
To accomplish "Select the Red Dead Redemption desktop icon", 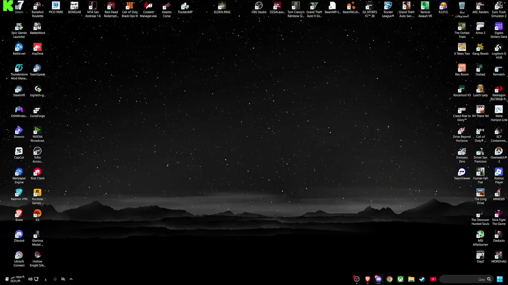I will (x=111, y=9).
